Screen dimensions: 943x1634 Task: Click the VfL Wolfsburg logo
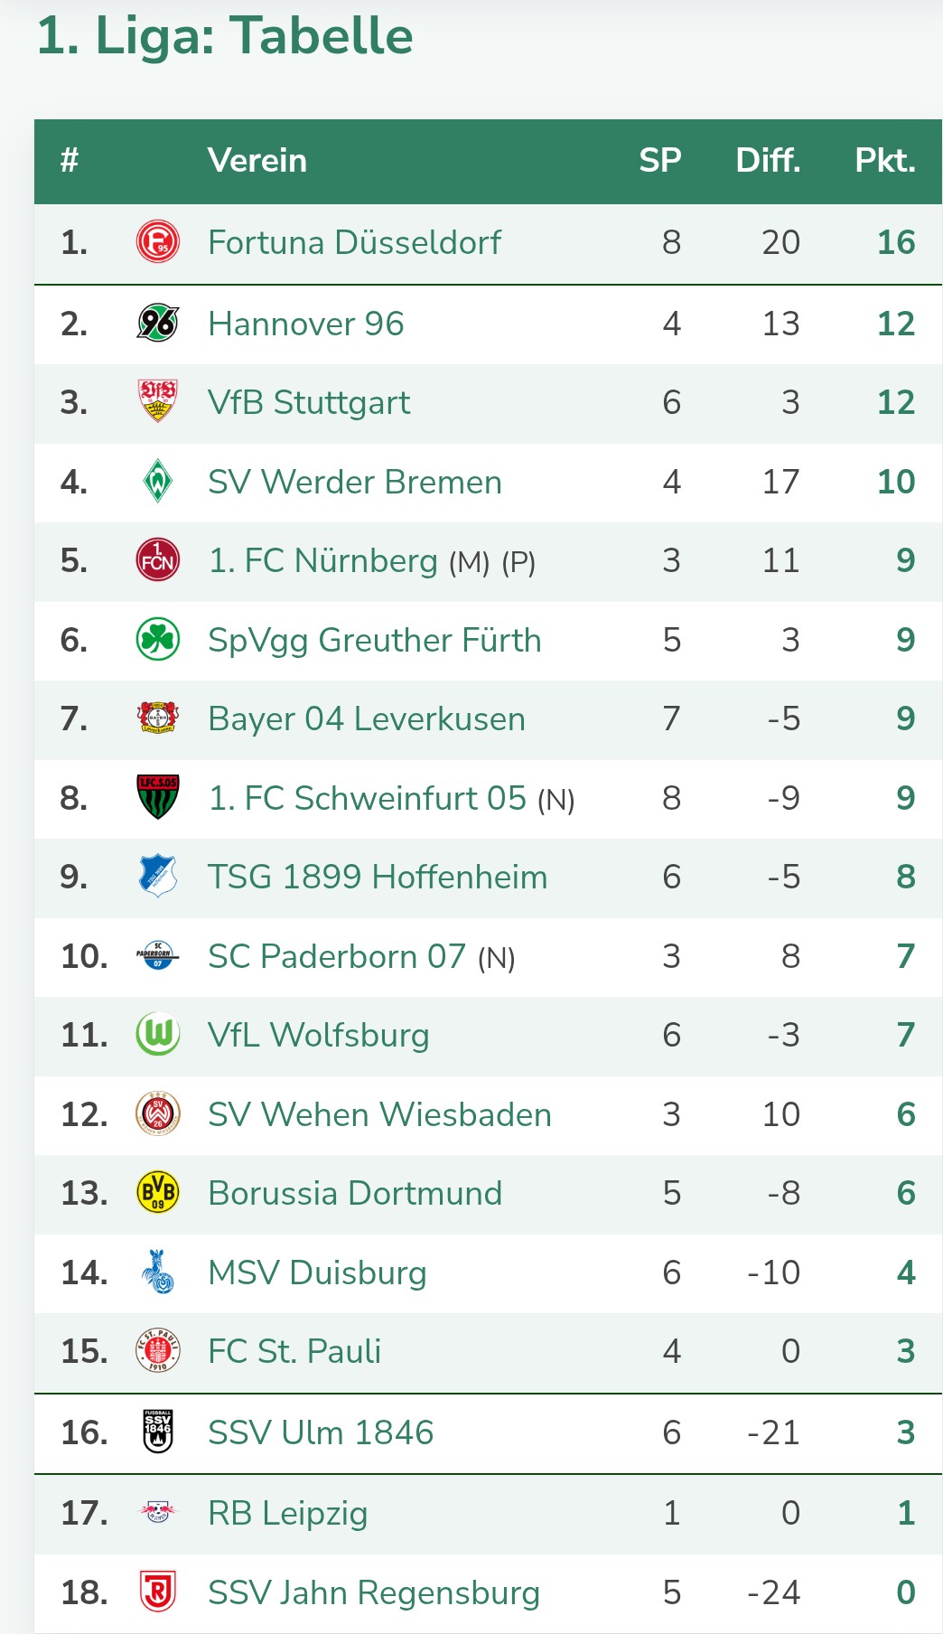point(157,1035)
